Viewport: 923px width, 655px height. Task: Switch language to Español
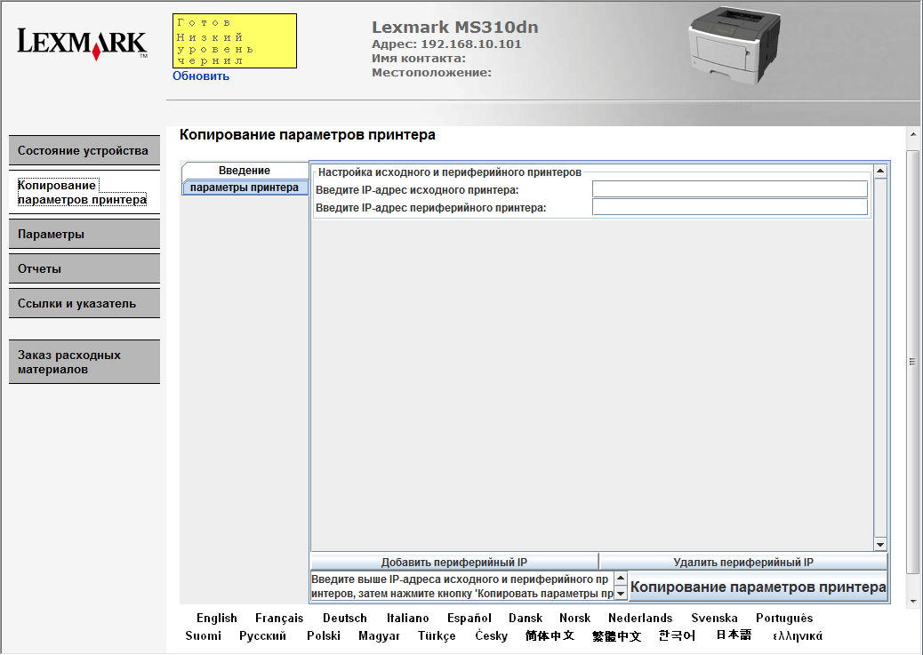tap(470, 618)
